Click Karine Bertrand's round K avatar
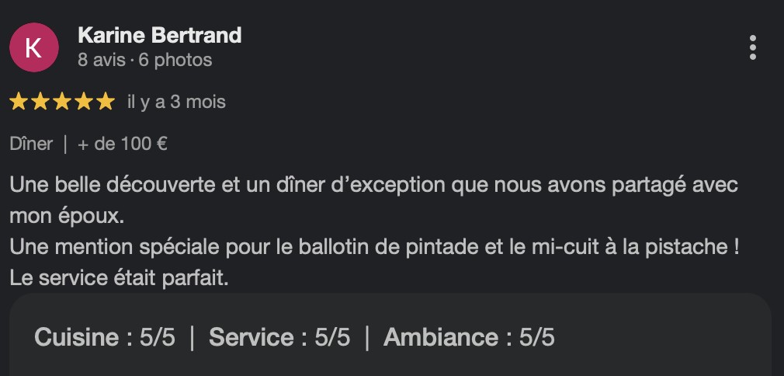This screenshot has height=376, width=784. (34, 47)
